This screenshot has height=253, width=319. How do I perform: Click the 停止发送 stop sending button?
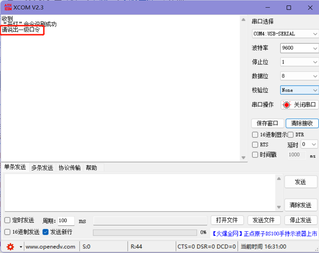[x=300, y=220]
